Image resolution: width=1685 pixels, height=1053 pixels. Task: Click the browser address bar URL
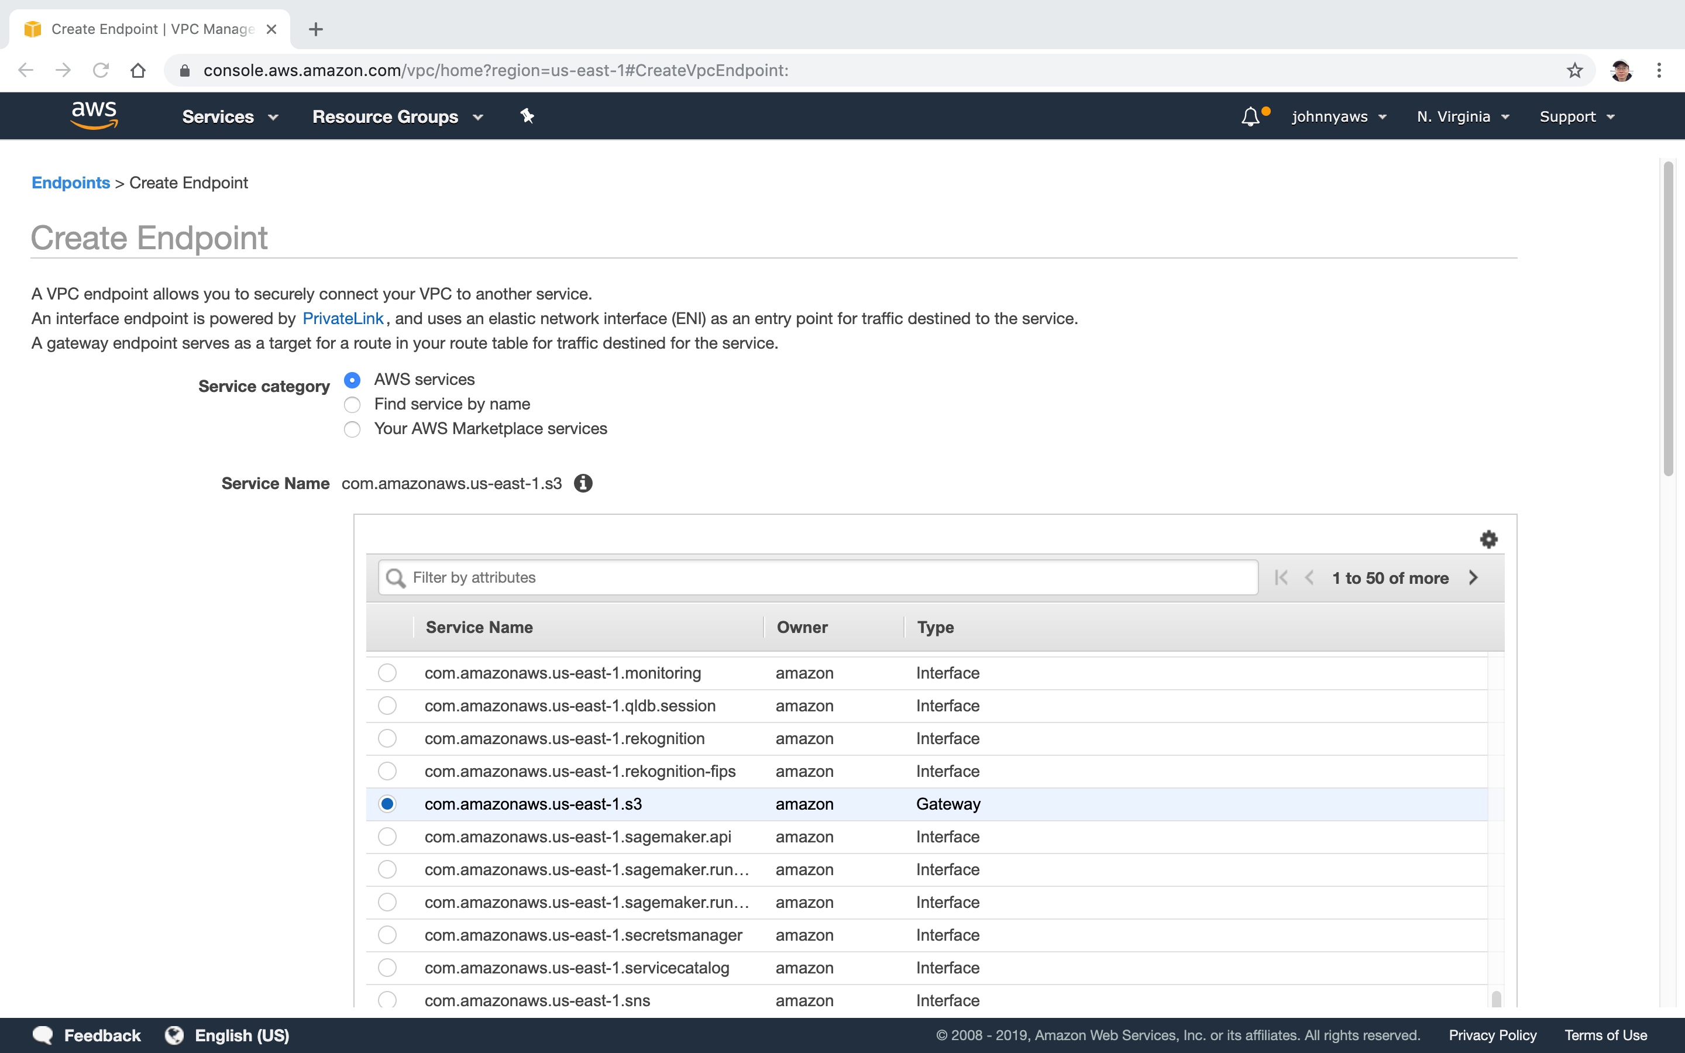496,70
